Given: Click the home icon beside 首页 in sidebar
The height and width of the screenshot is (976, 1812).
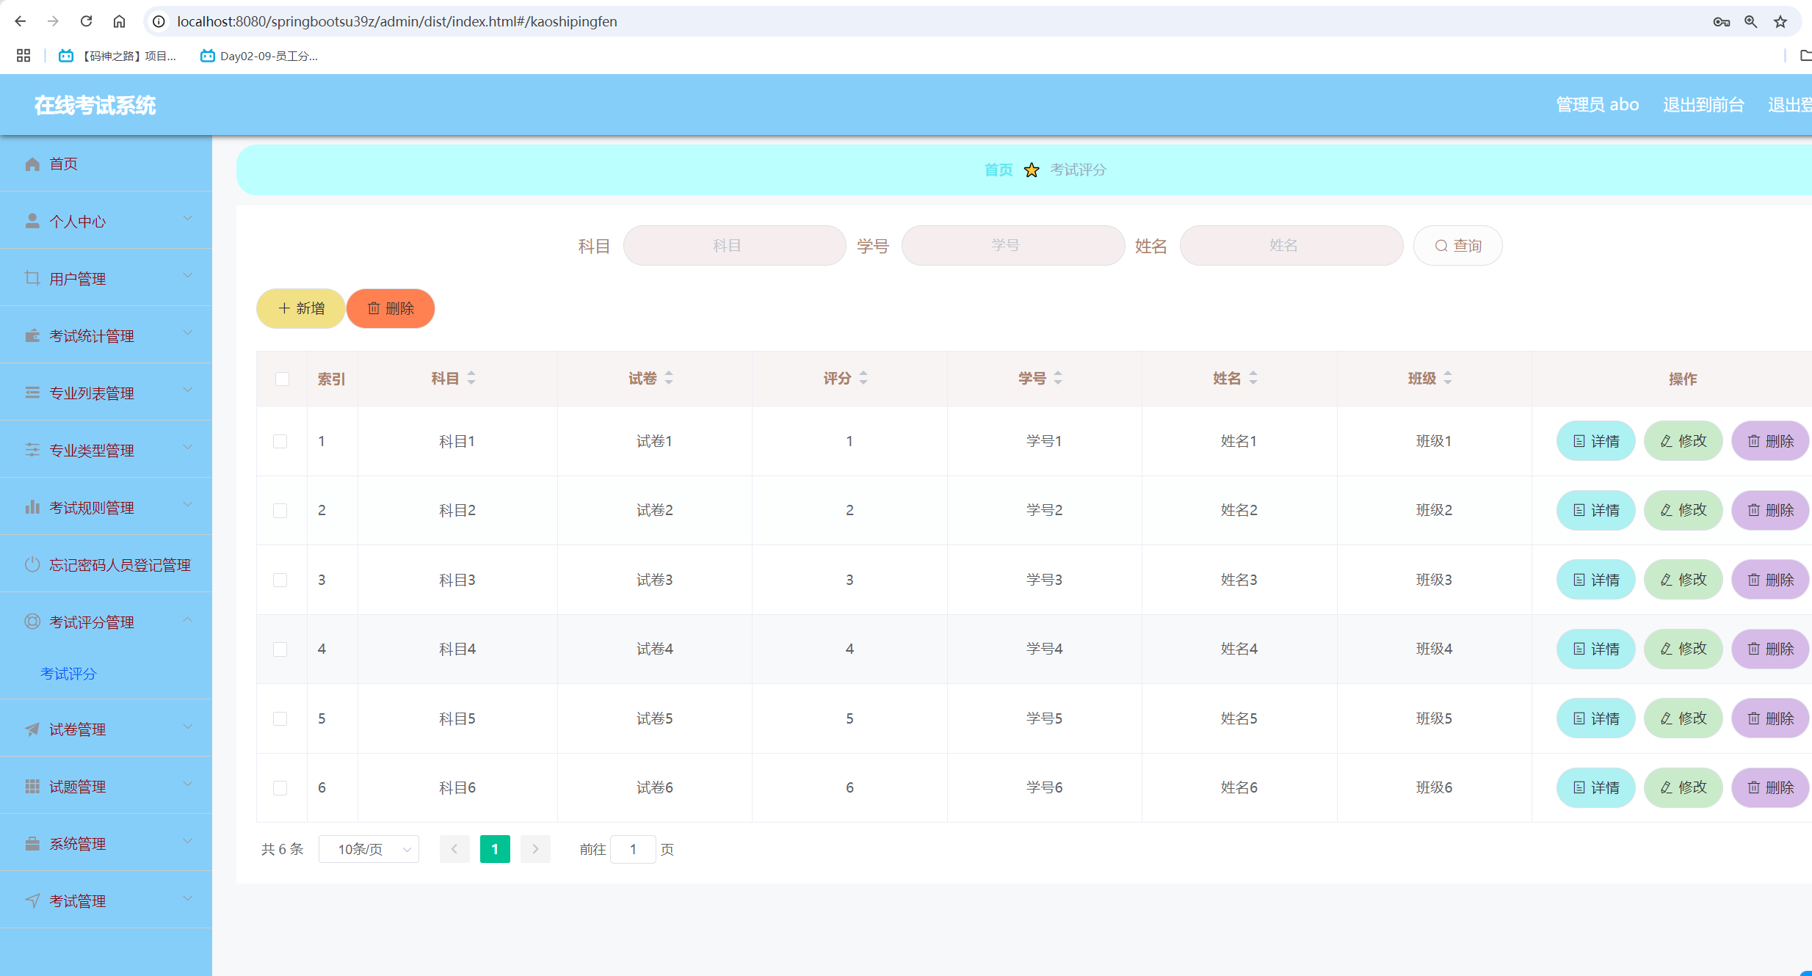Looking at the screenshot, I should tap(32, 164).
